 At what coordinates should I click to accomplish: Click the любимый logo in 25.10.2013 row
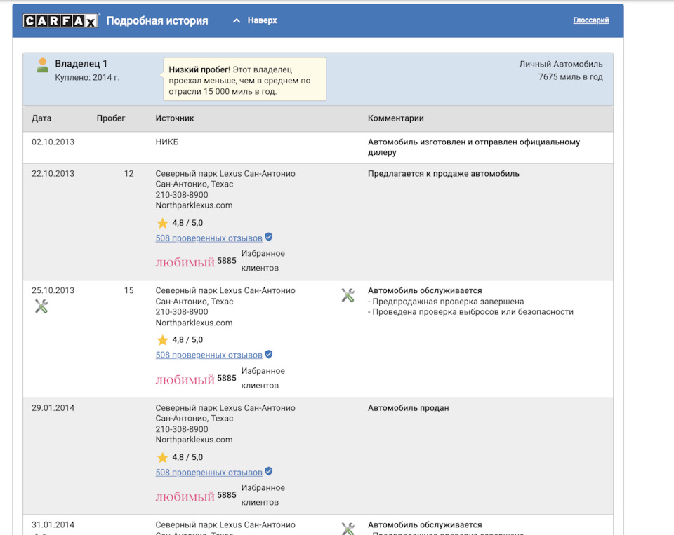coord(185,379)
